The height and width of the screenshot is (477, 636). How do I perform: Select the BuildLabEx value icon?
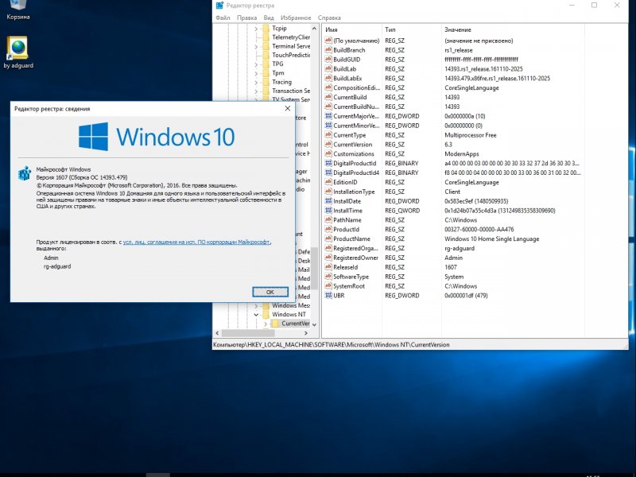tap(328, 78)
